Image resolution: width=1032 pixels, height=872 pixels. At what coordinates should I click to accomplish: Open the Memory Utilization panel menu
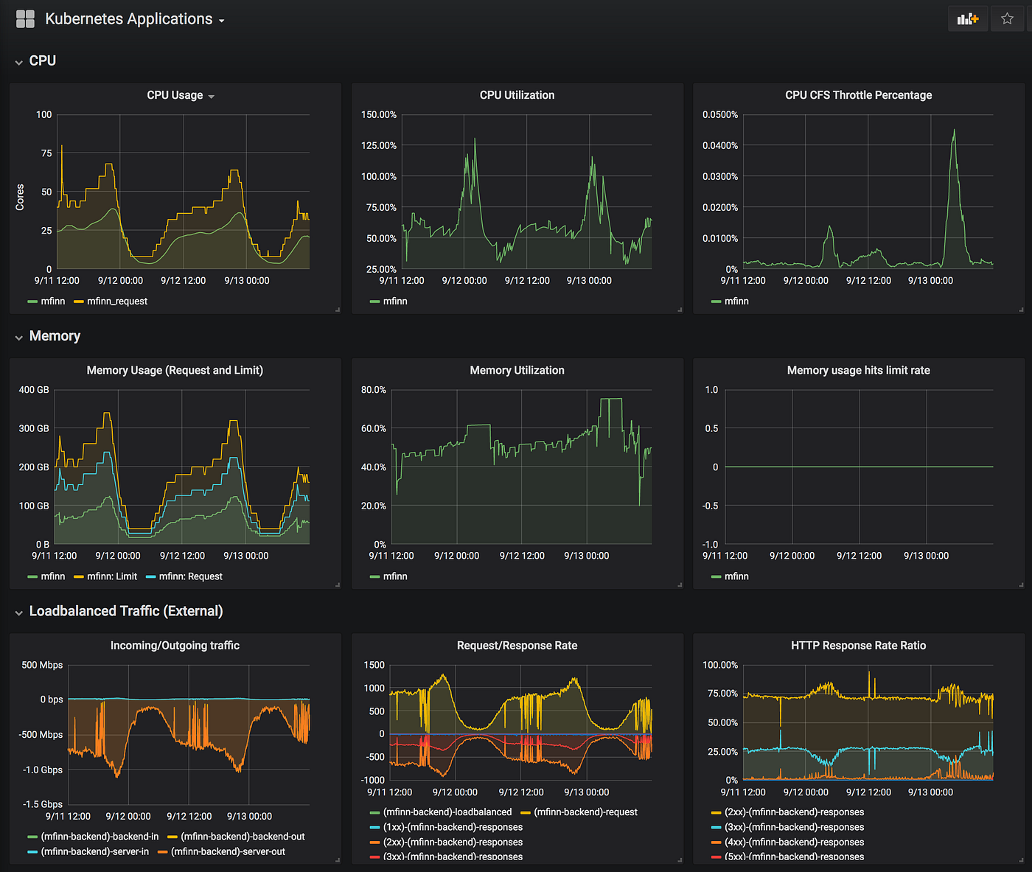coord(517,370)
